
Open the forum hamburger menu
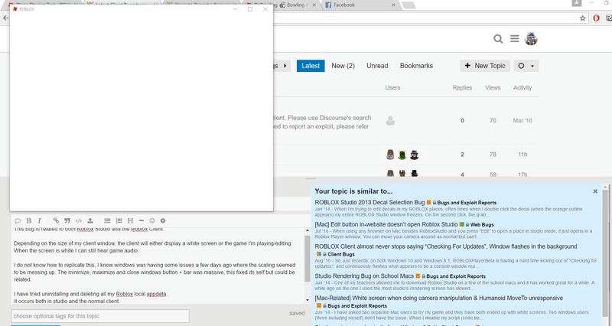coord(514,39)
